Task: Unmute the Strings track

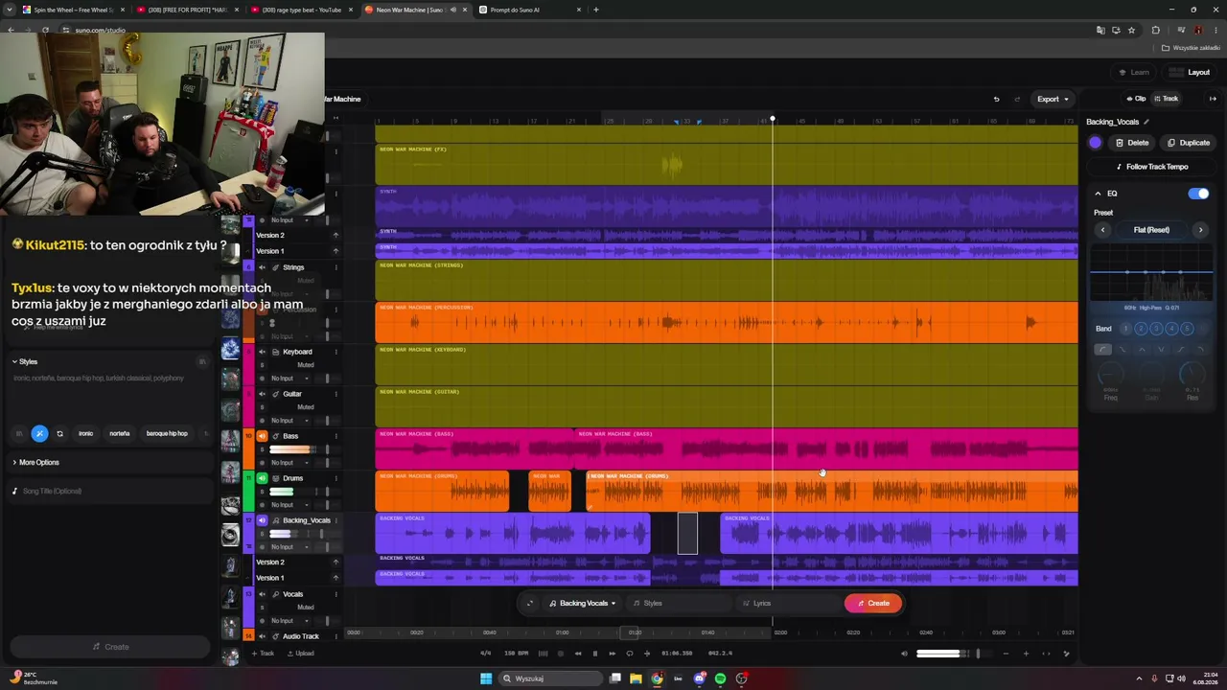Action: point(262,267)
